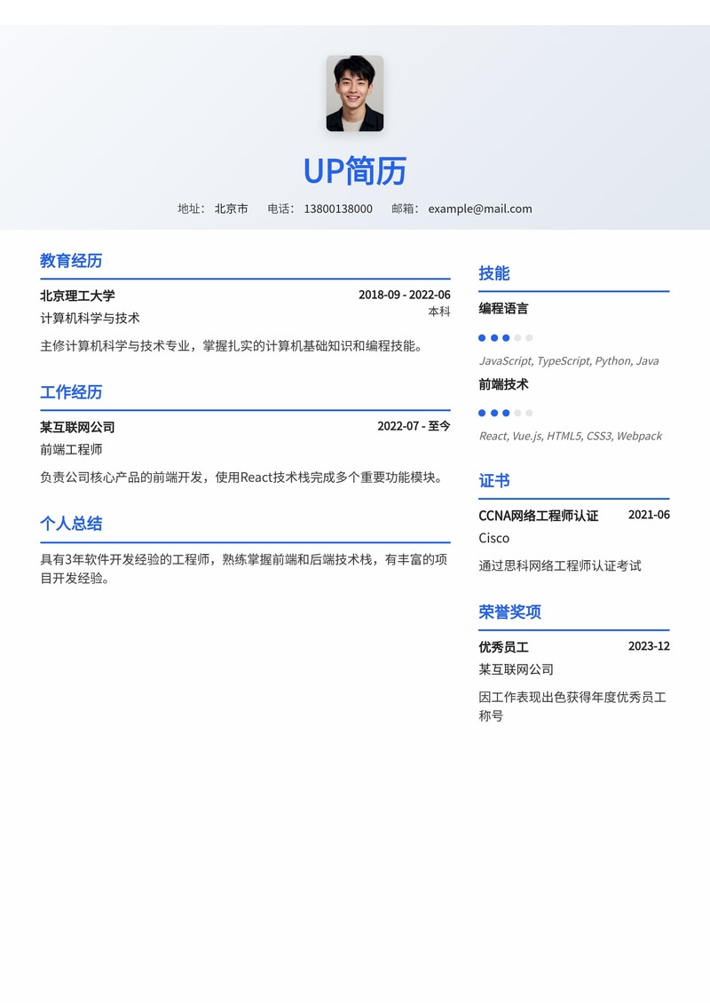Image resolution: width=710 pixels, height=1003 pixels.
Task: Select the 2018-09 - 2022-06 date range
Action: coord(404,292)
